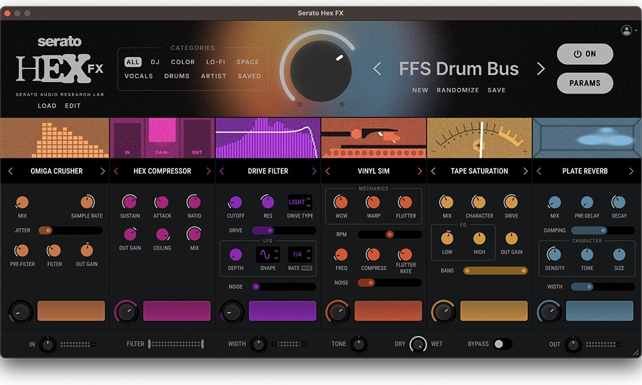Click the Drive Filter Cutoff knob
Screen dimensions: 642x385
click(x=236, y=202)
